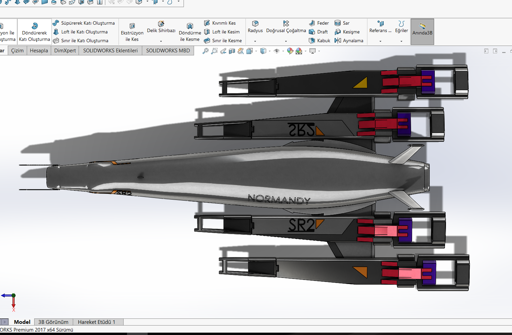Choose Süpürerek Katı Oluşturma command
Viewport: 512px width, 335px height.
click(x=84, y=23)
